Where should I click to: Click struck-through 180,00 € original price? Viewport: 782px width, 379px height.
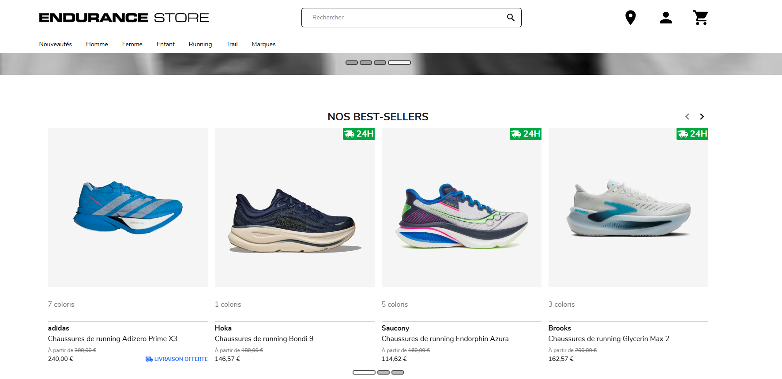[252, 350]
